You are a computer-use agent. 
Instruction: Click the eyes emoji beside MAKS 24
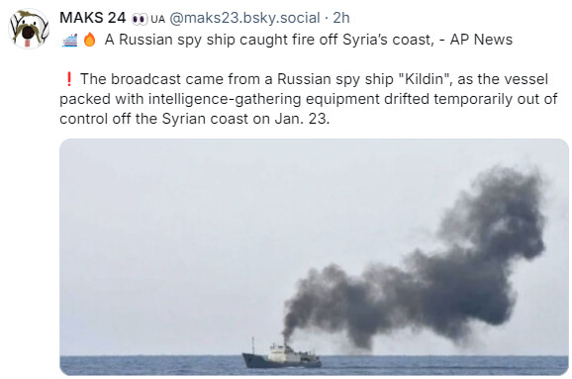(140, 19)
